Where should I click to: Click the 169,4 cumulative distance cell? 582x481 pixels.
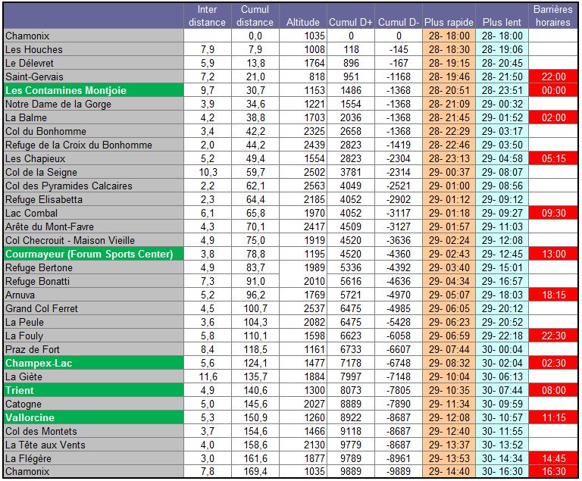coord(255,472)
